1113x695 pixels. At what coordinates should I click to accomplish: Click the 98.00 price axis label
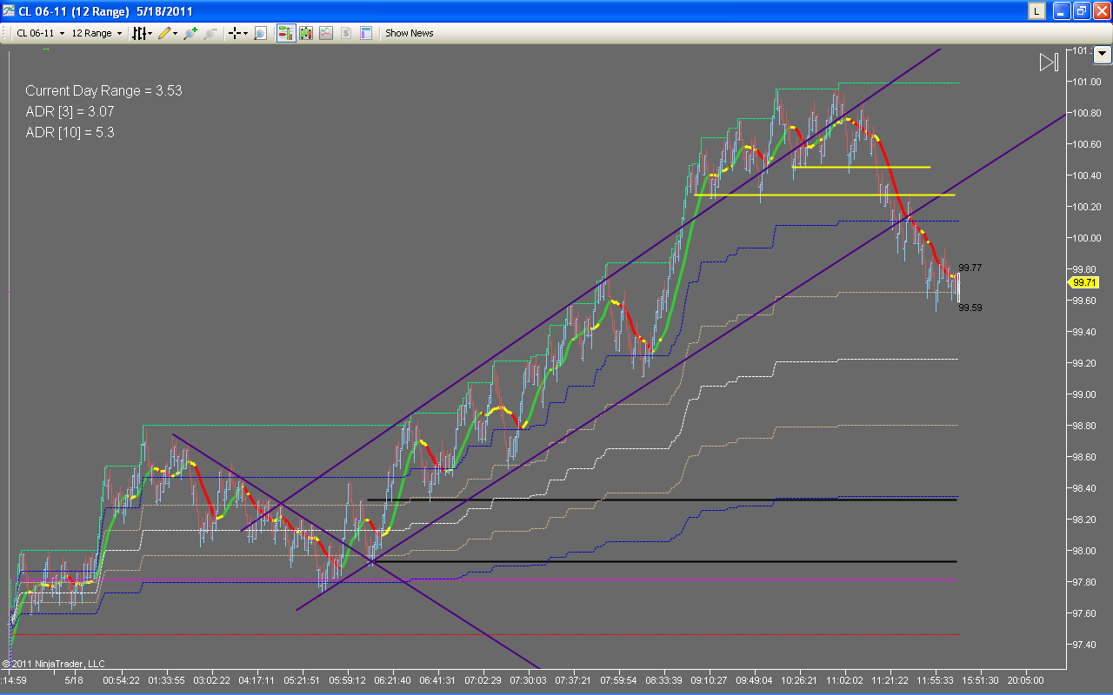tap(1084, 551)
